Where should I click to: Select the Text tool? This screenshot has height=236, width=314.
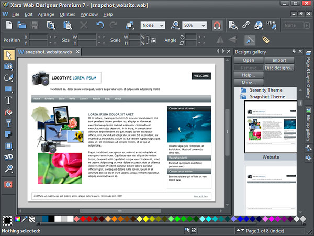[8, 100]
